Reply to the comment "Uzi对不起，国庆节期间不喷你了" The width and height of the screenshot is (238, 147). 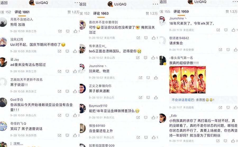click(67, 51)
